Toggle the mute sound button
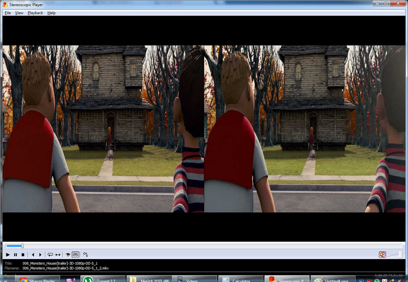This screenshot has height=282, width=408. [x=382, y=255]
